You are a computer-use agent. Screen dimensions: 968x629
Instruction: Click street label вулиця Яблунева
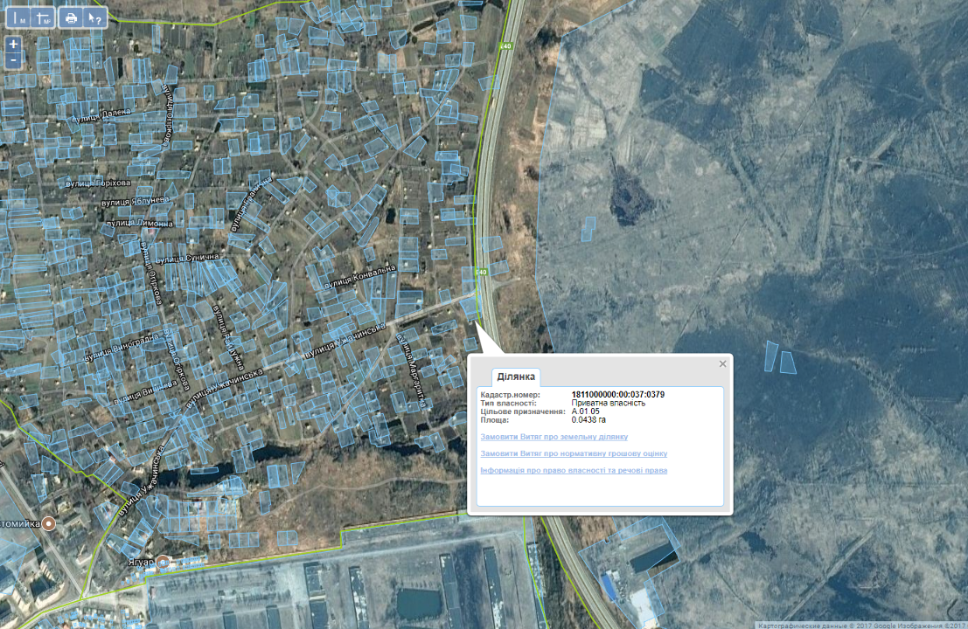[x=136, y=201]
